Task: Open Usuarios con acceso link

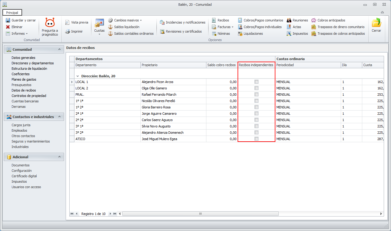Action: [x=26, y=187]
